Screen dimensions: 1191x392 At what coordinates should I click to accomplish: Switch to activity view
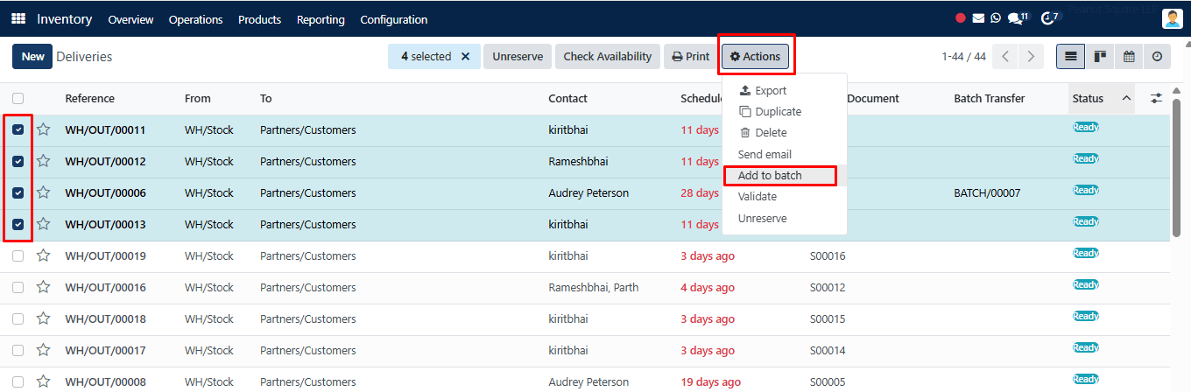pyautogui.click(x=1158, y=57)
